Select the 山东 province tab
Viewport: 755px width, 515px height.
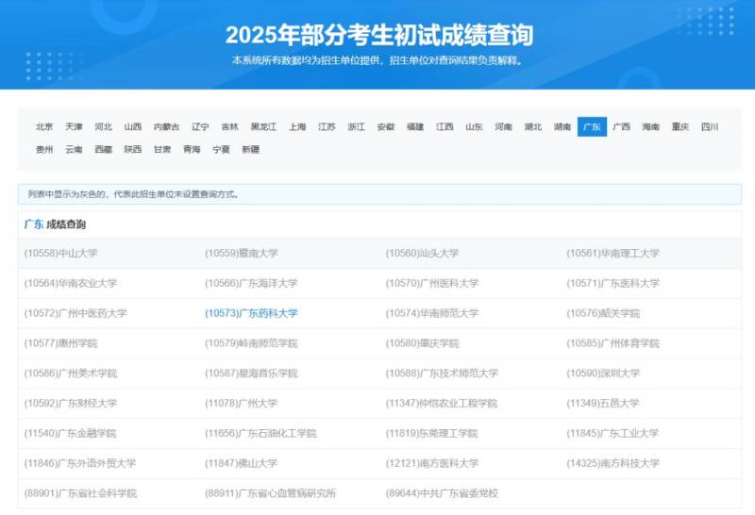(474, 126)
